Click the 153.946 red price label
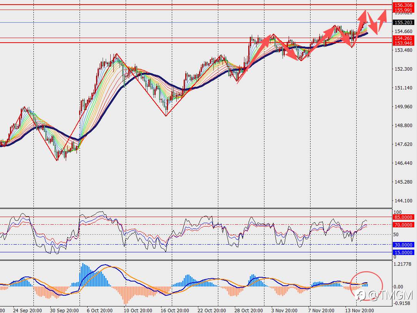The width and height of the screenshot is (417, 313). click(x=404, y=43)
